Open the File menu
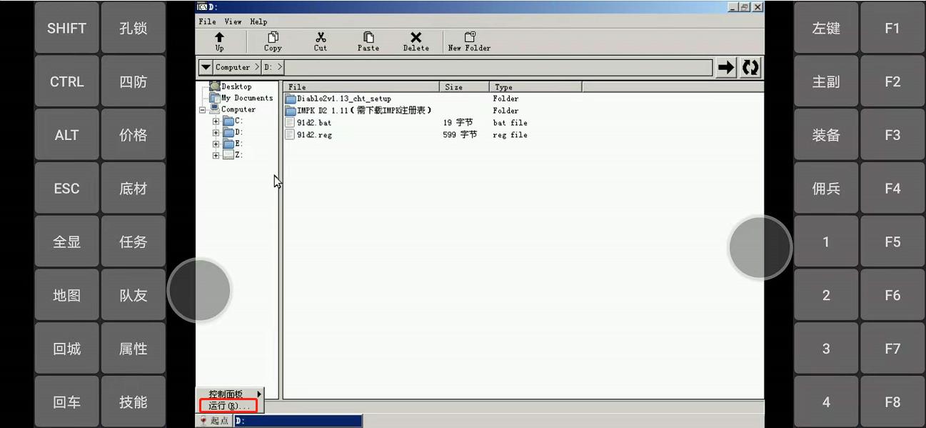This screenshot has width=926, height=428. tap(207, 21)
